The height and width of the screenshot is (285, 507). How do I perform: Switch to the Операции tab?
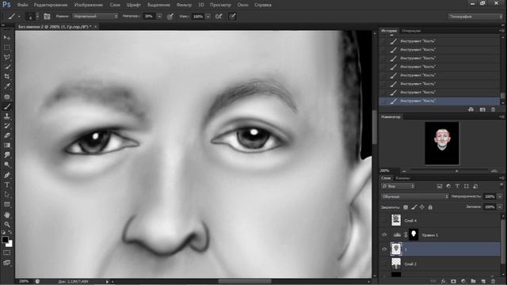point(411,31)
